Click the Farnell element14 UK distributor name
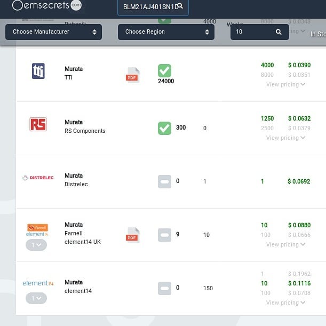 [83, 237]
